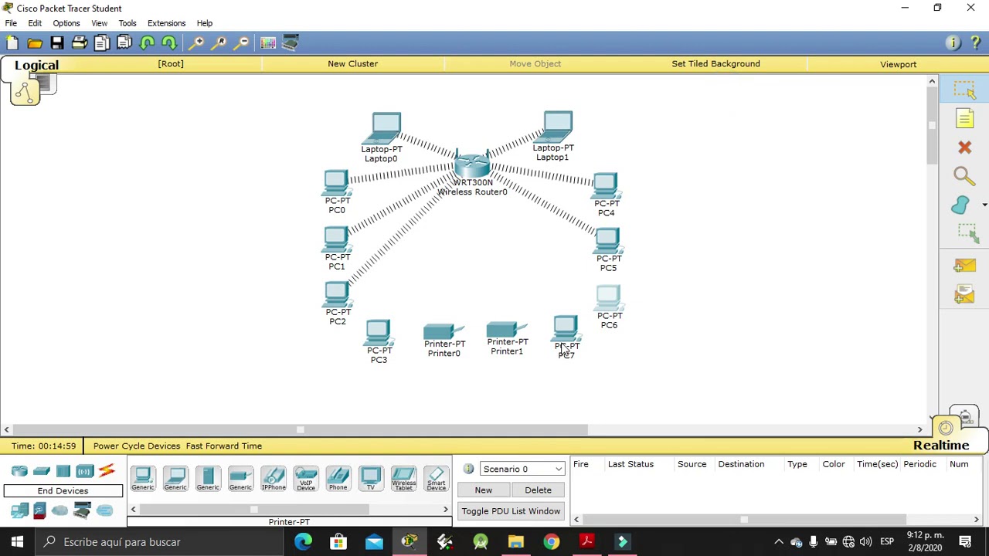Switch to Simulation mode tab behind Realtime
The height and width of the screenshot is (556, 989).
pyautogui.click(x=965, y=417)
